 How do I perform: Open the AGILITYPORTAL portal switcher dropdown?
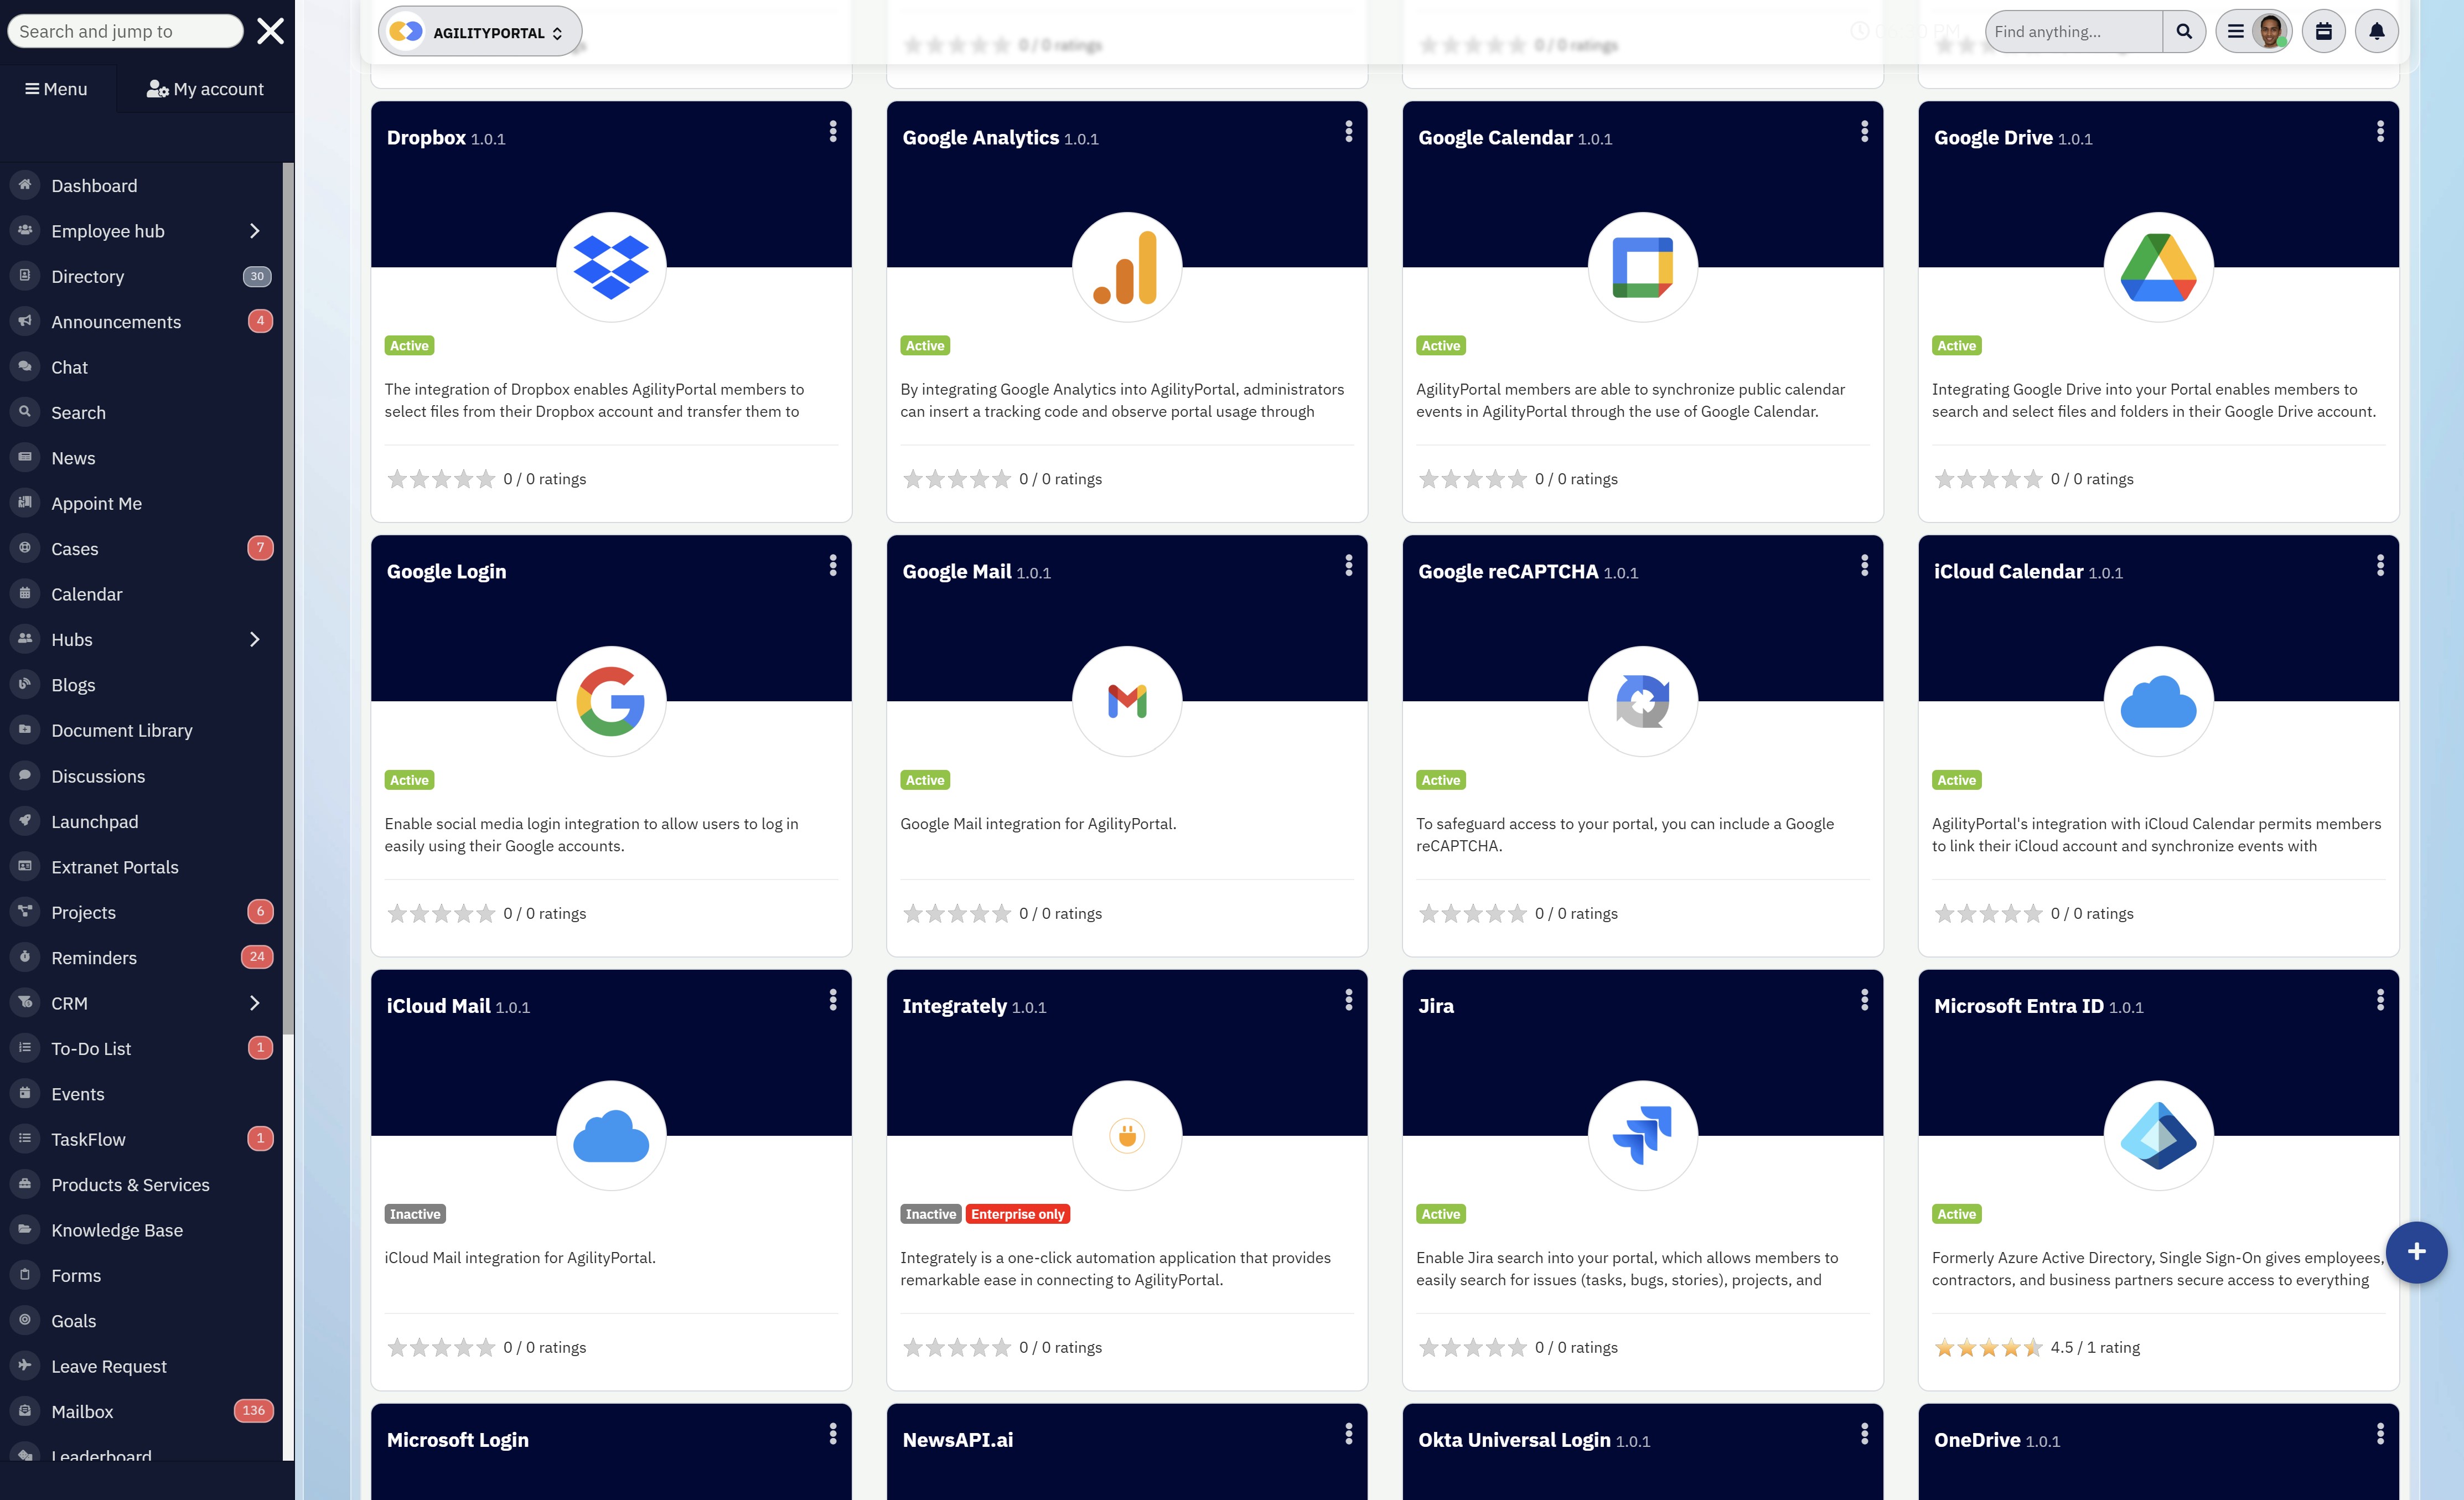click(480, 32)
